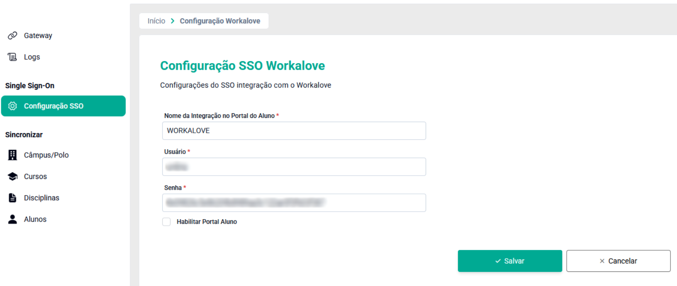Click the Habilitar Portal Aluno label
Viewport: 677px width, 286px height.
pos(207,222)
